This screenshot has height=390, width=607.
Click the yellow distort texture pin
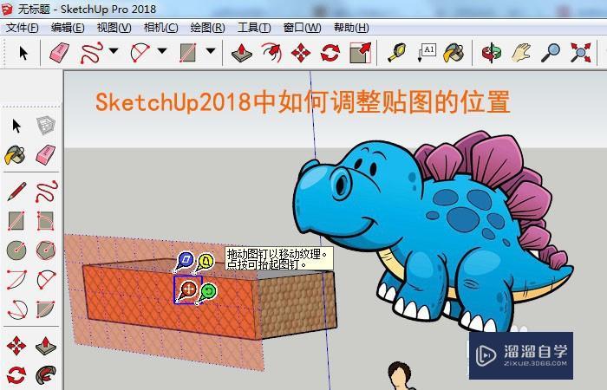(x=206, y=261)
